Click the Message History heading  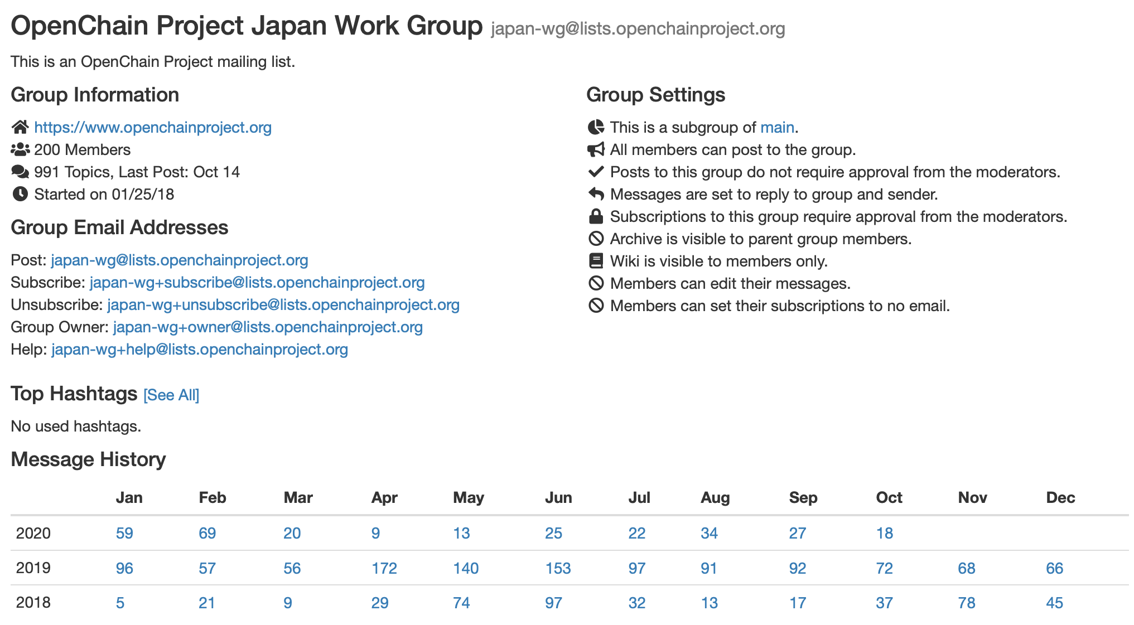pyautogui.click(x=88, y=459)
